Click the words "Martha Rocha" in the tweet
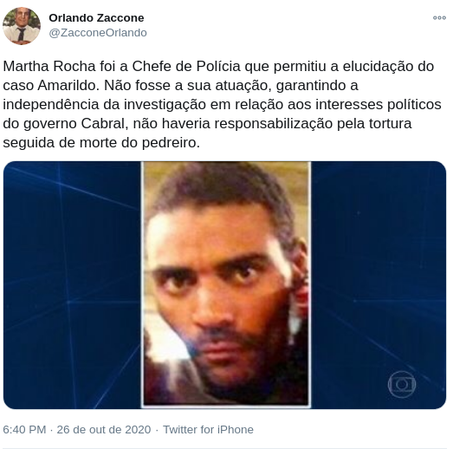This screenshot has height=449, width=466. click(49, 66)
